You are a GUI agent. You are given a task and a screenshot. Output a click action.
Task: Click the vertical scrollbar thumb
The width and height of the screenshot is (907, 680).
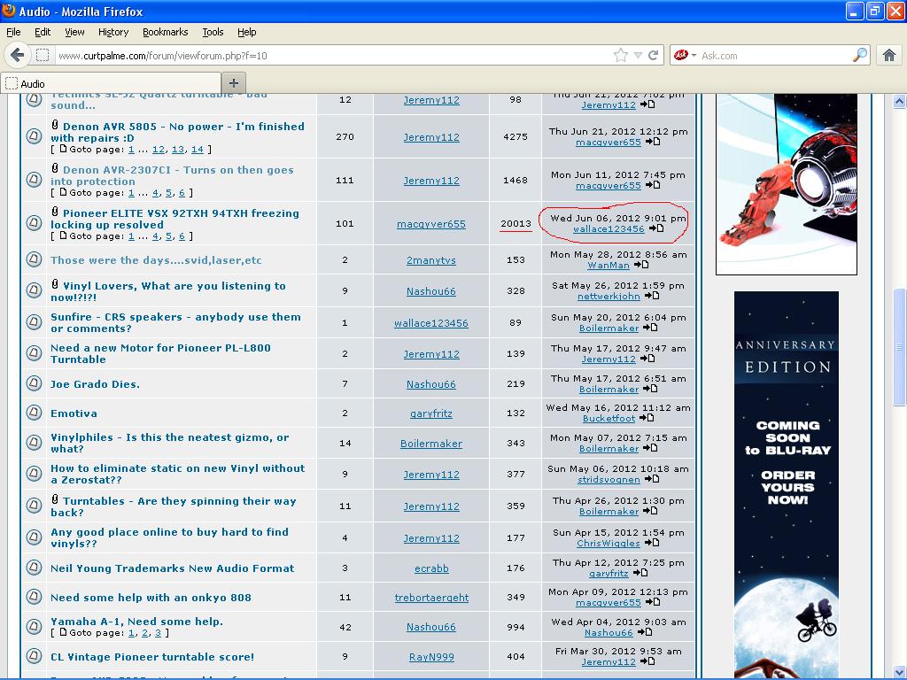[x=899, y=347]
